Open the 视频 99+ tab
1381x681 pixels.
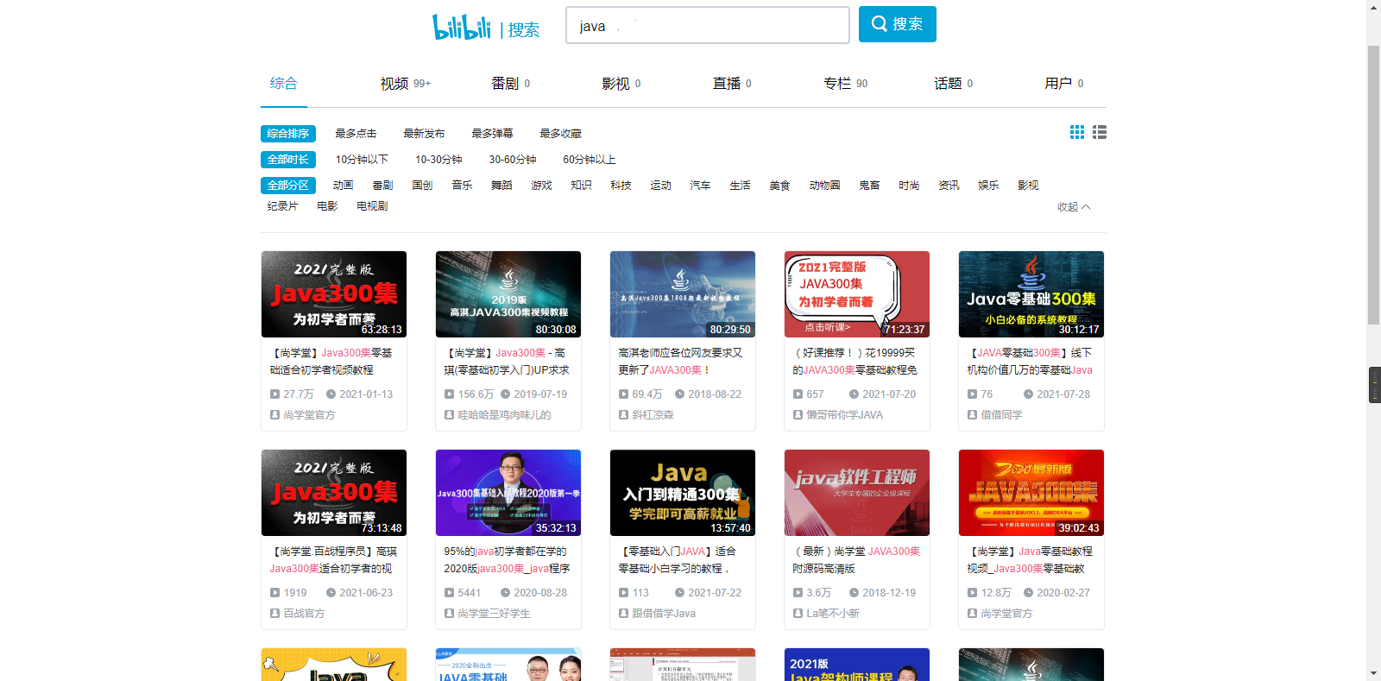click(x=406, y=83)
